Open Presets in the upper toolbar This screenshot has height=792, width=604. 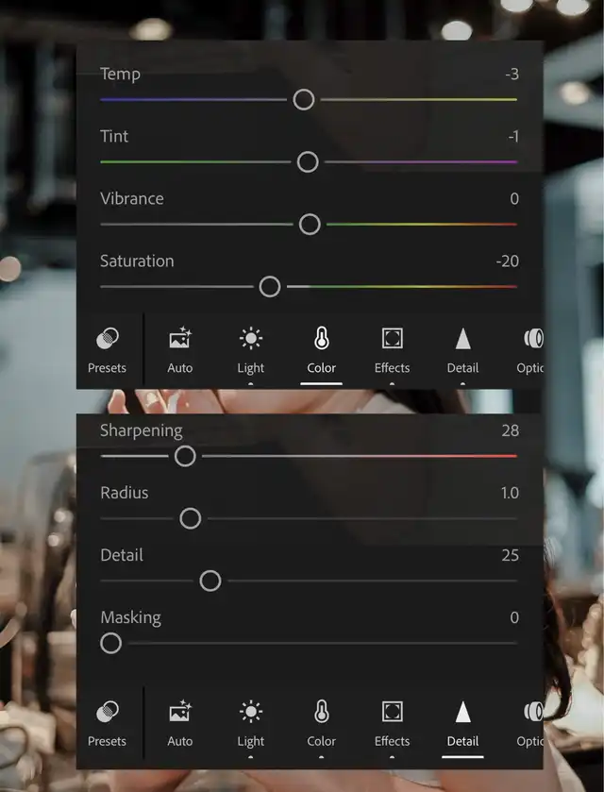click(107, 350)
